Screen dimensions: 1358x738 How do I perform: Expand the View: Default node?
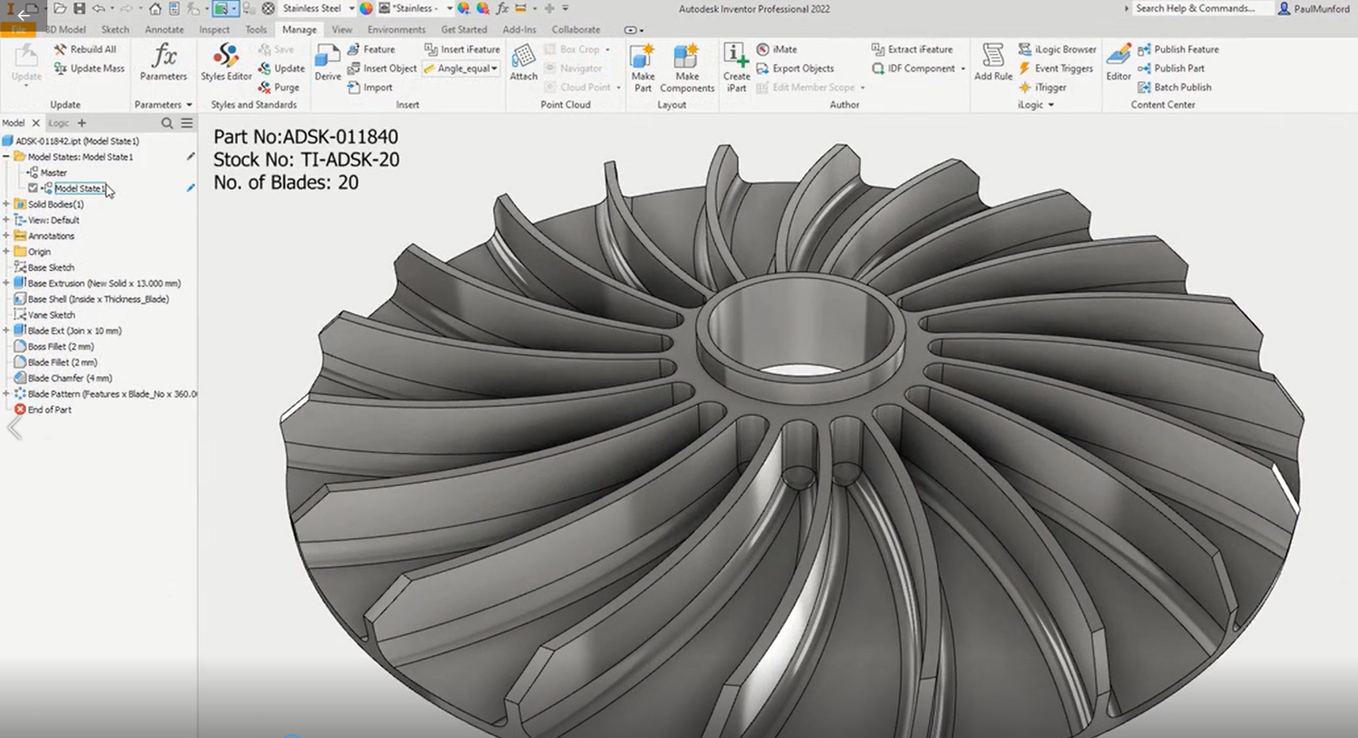click(6, 220)
